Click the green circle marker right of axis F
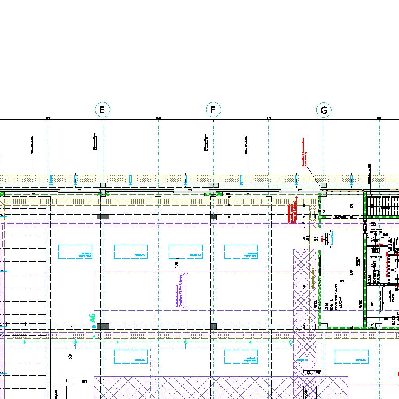399x399 pixels. click(x=291, y=342)
